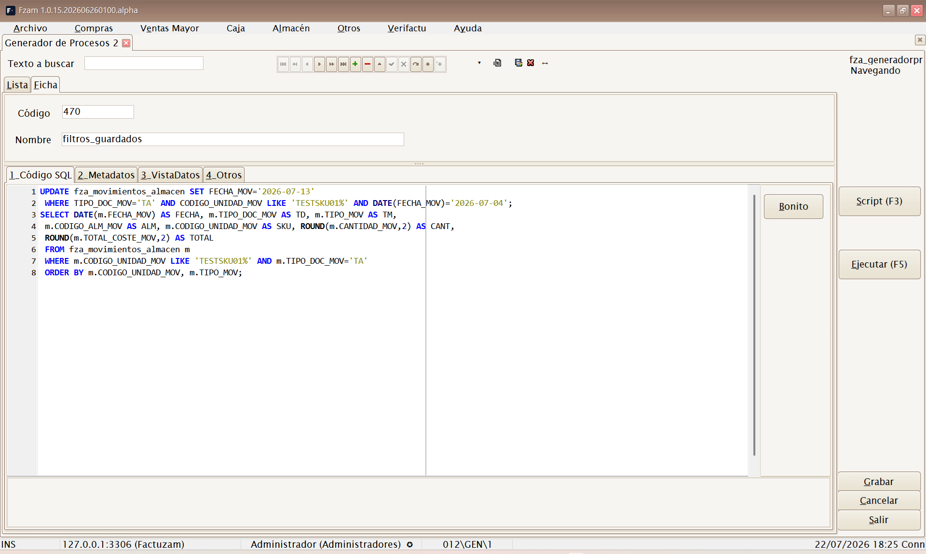Switch to the Lista tab
The height and width of the screenshot is (554, 926).
pyautogui.click(x=17, y=85)
